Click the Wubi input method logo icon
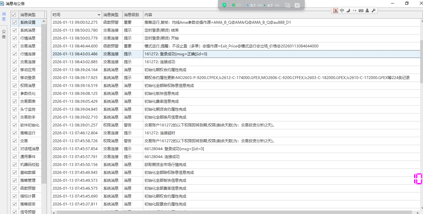423x214 pixels. point(336,10)
